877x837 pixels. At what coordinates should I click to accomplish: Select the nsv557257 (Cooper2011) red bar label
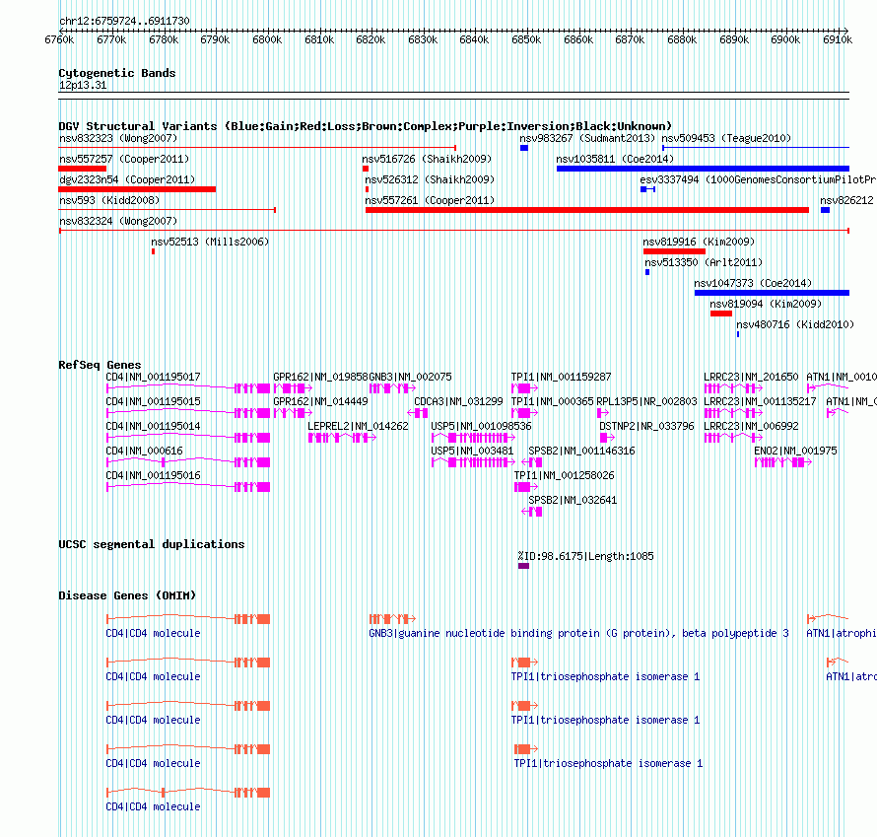coord(124,159)
